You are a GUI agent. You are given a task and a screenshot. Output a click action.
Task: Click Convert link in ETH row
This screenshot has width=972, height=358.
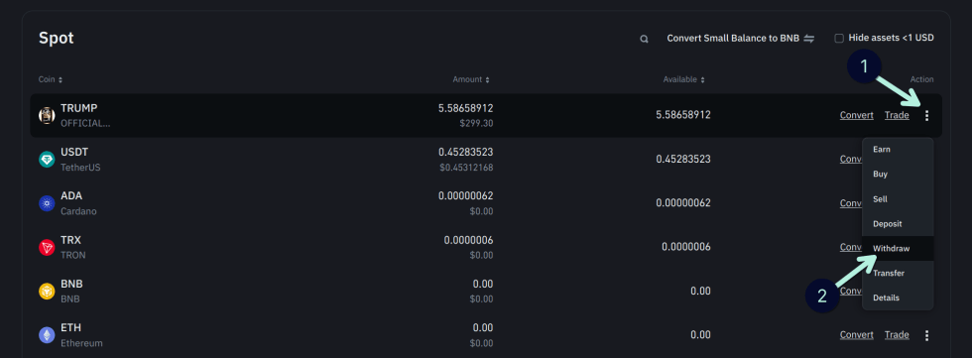tap(856, 335)
